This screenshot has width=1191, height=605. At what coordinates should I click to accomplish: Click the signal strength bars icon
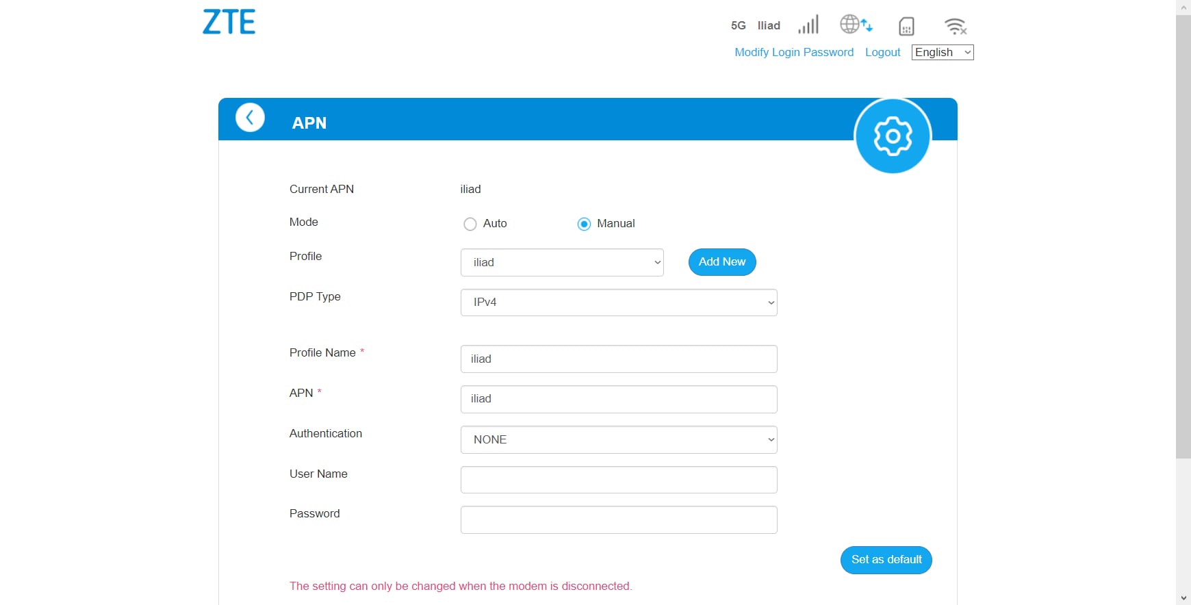tap(808, 25)
